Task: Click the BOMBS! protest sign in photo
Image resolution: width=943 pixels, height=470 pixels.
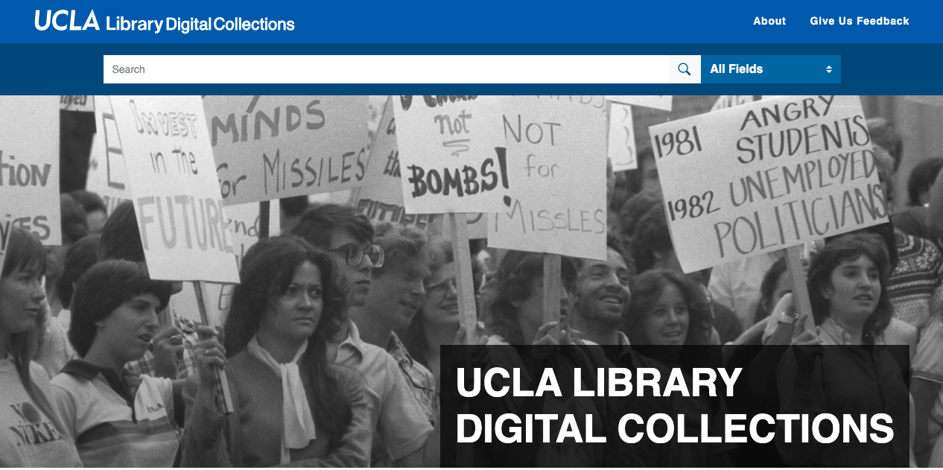Action: pos(451,155)
